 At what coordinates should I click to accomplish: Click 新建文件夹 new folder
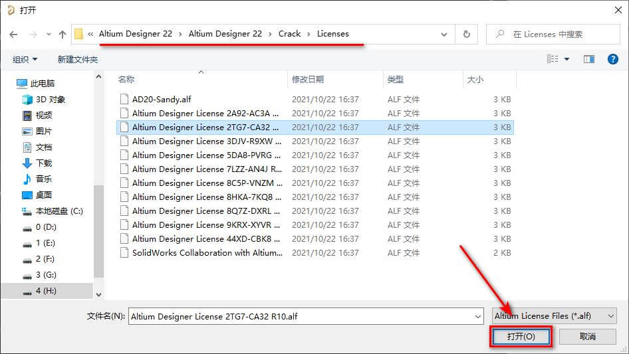tap(77, 59)
